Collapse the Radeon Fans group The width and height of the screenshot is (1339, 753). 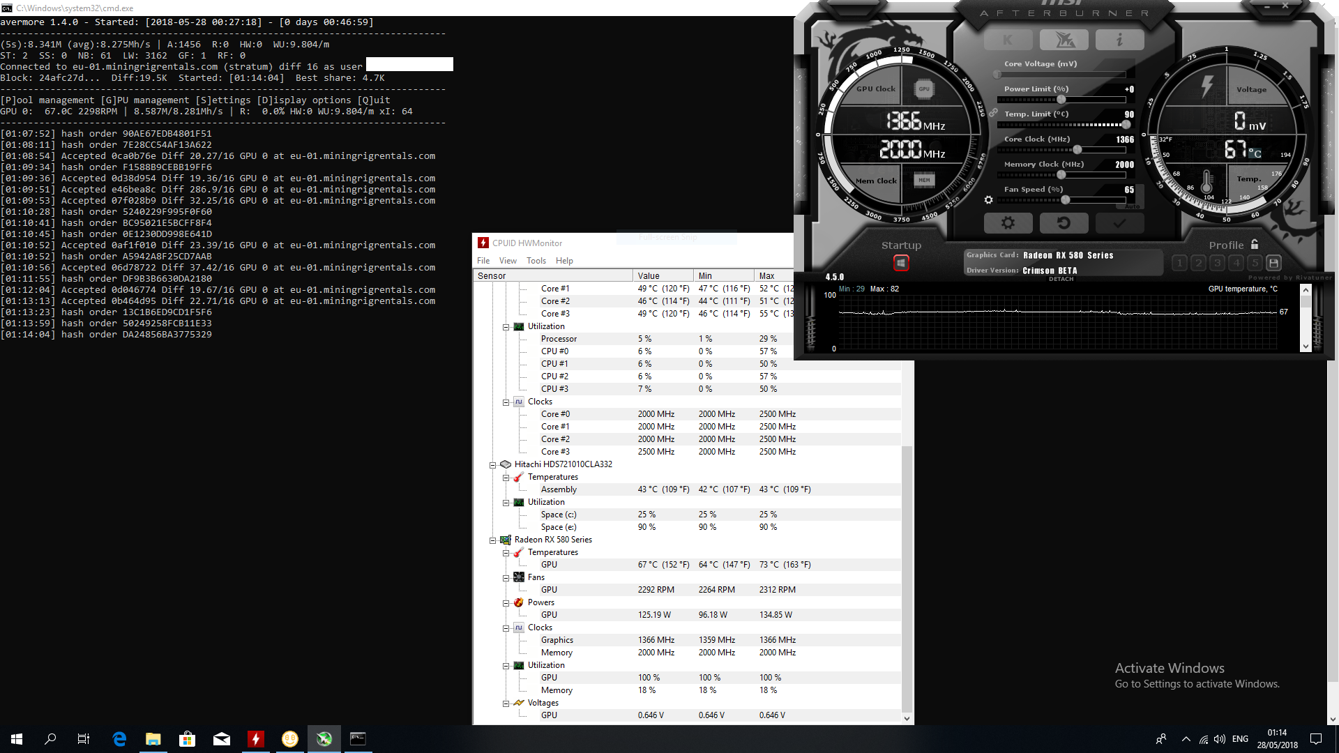tap(506, 578)
